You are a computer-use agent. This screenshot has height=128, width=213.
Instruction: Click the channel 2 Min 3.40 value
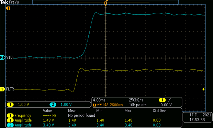[x=100, y=125]
